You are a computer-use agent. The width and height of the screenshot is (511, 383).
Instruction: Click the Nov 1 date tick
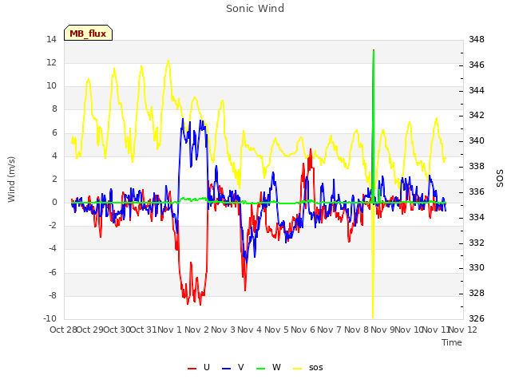[x=169, y=330]
